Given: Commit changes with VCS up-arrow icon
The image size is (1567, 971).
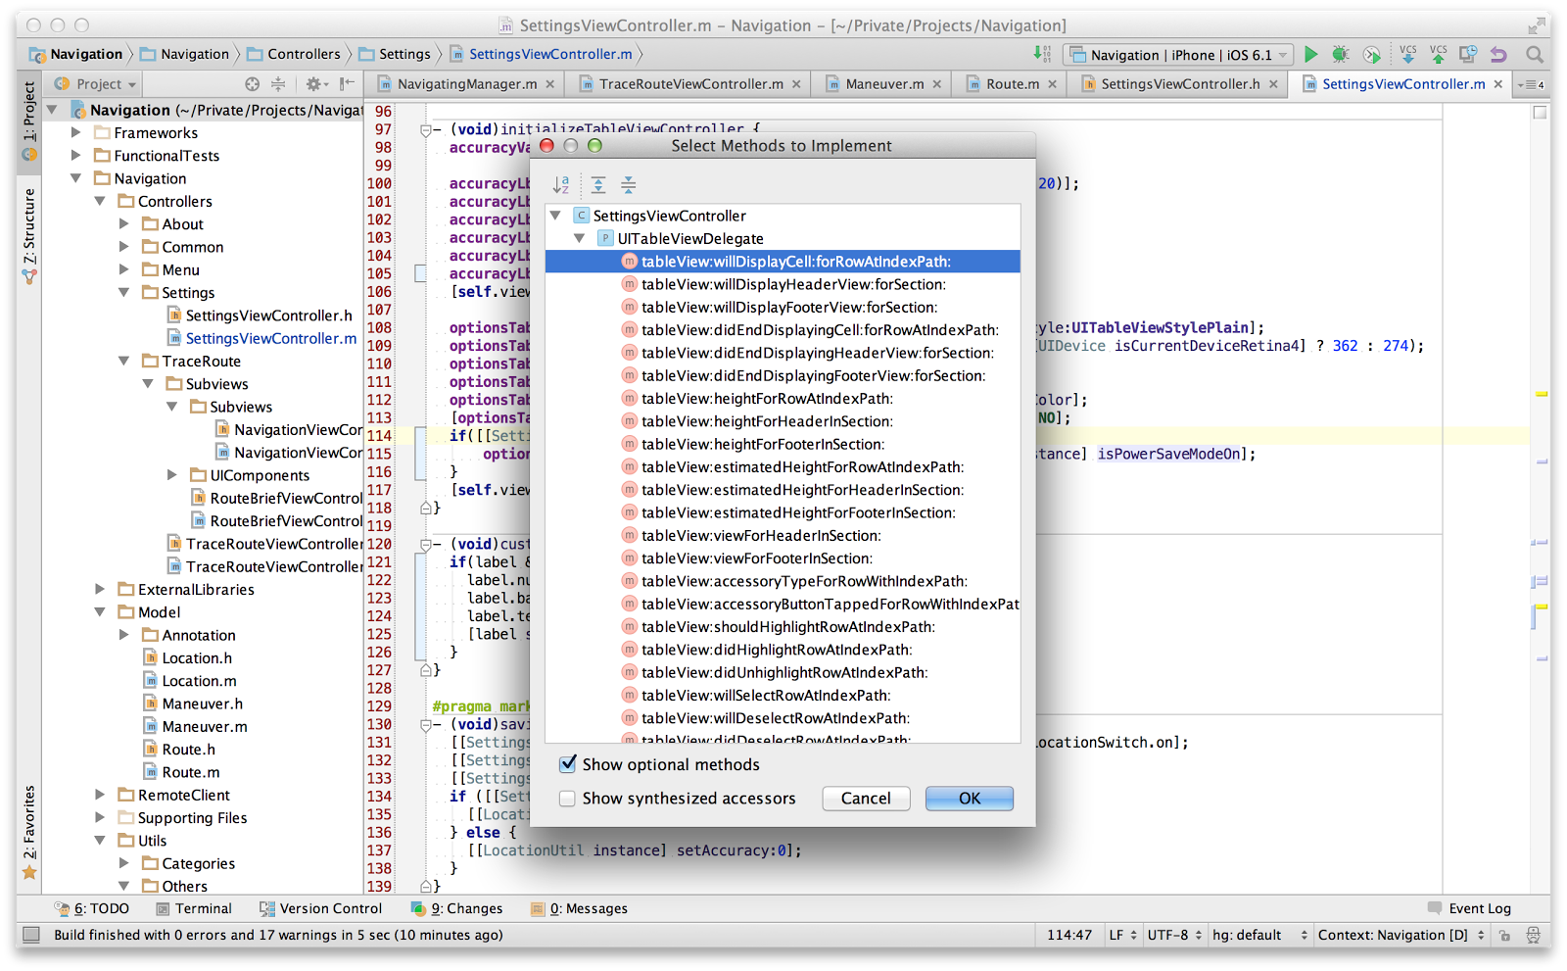Looking at the screenshot, I should click(1438, 54).
